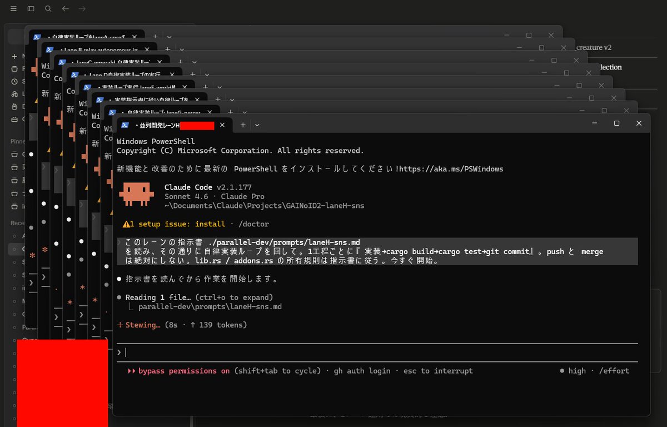Open the hamburger menu in the top-left corner
Image resolution: width=667 pixels, height=427 pixels.
[13, 9]
